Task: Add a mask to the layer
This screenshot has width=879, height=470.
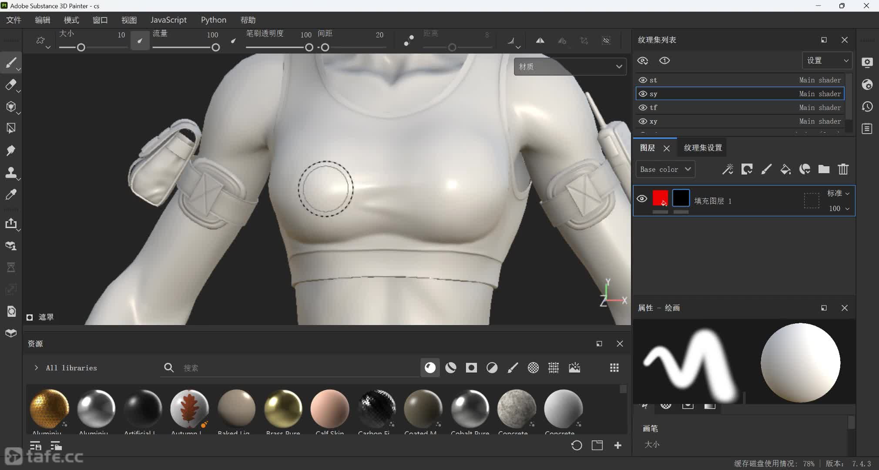Action: (x=747, y=169)
